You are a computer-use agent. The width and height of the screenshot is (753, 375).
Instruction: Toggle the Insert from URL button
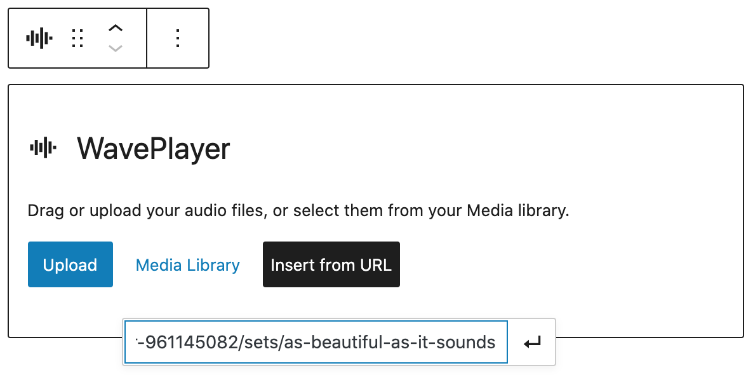click(x=331, y=264)
